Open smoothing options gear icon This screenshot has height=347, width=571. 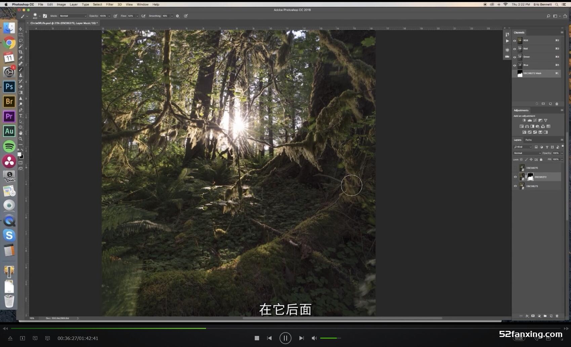(177, 16)
